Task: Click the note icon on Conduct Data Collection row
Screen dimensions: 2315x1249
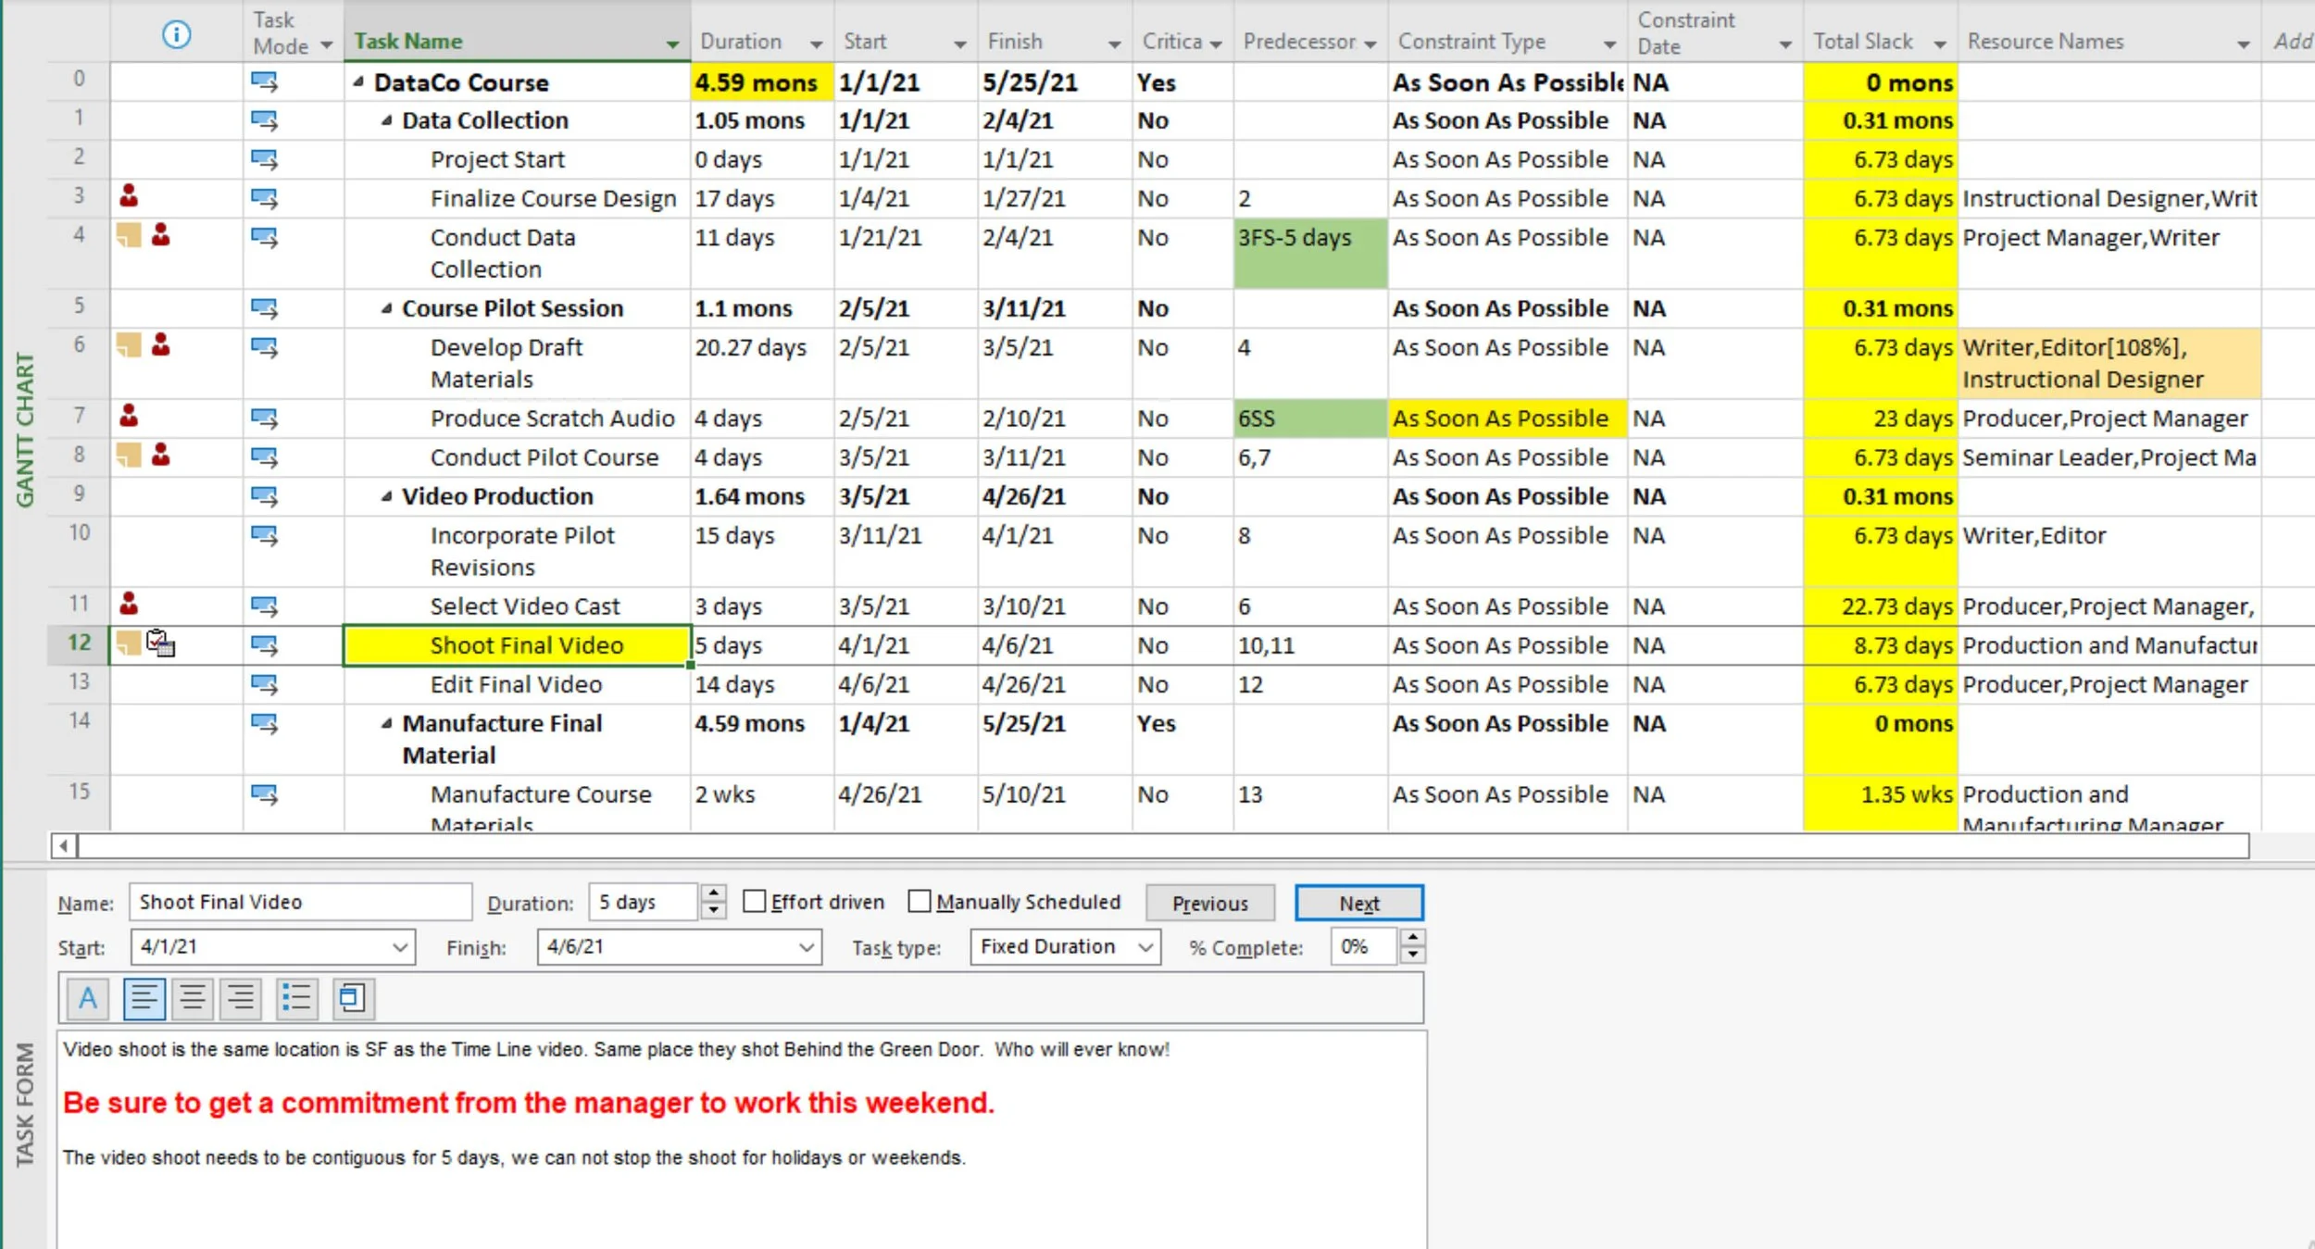Action: [129, 235]
